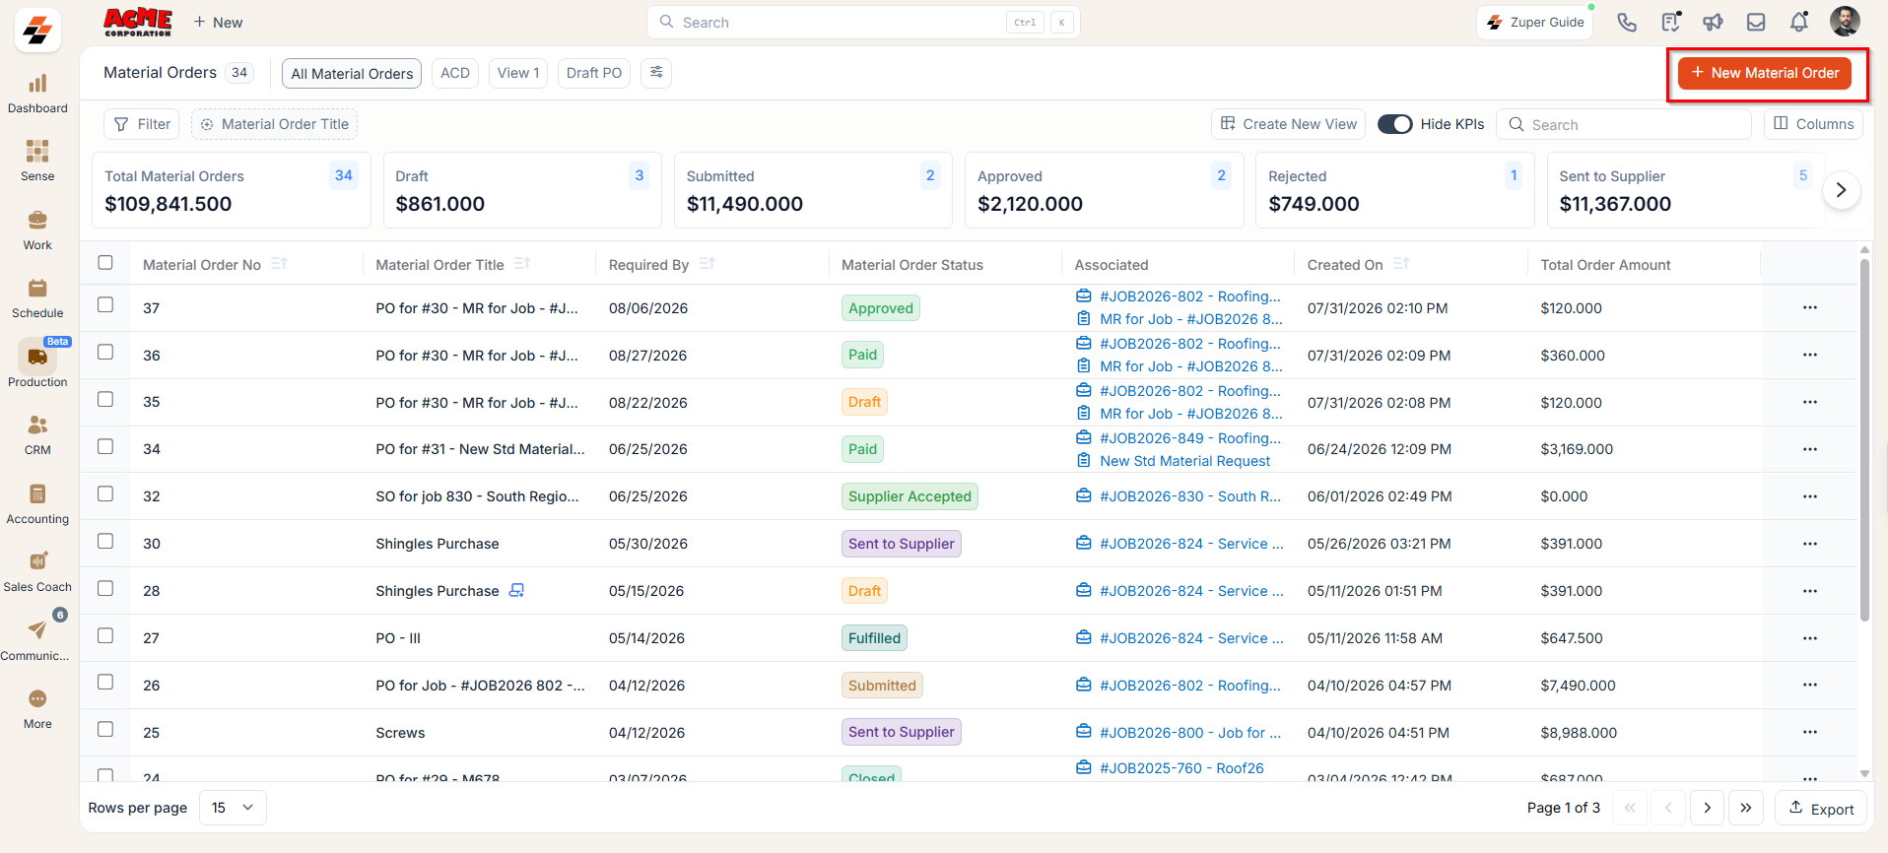This screenshot has width=1888, height=853.
Task: Toggle the Hide KPIs switch
Action: click(1394, 124)
